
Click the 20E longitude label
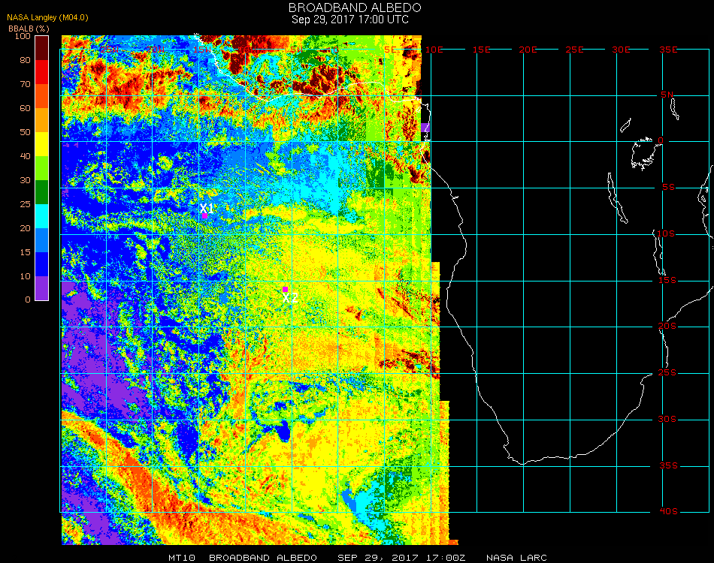tap(528, 50)
